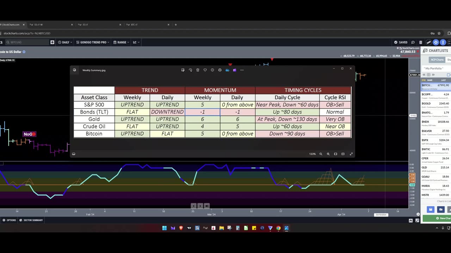451x253 pixels.
Task: Open chart settings gear on the date axis
Action: coord(418,214)
